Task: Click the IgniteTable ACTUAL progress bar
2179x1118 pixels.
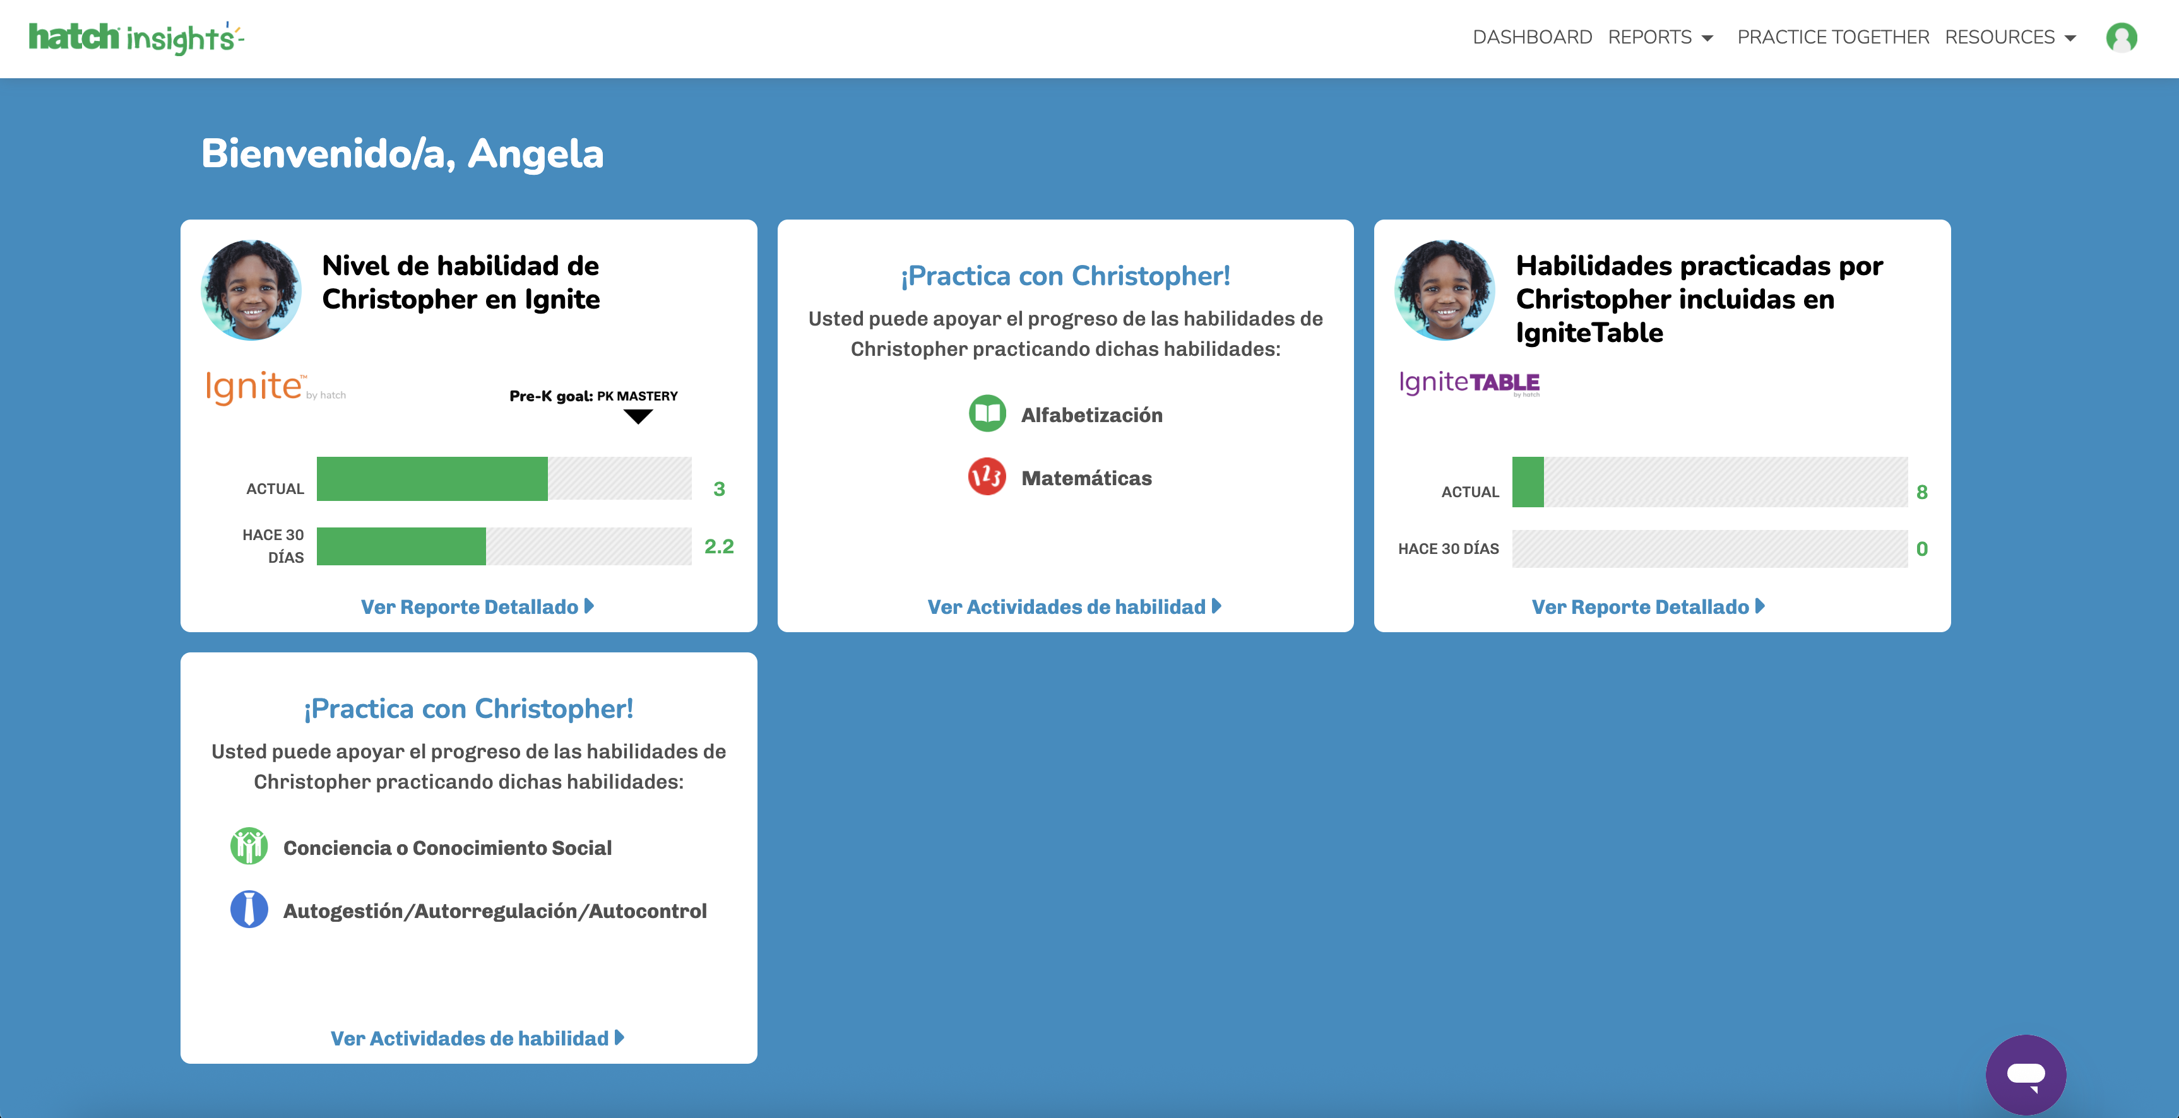Action: pyautogui.click(x=1709, y=482)
